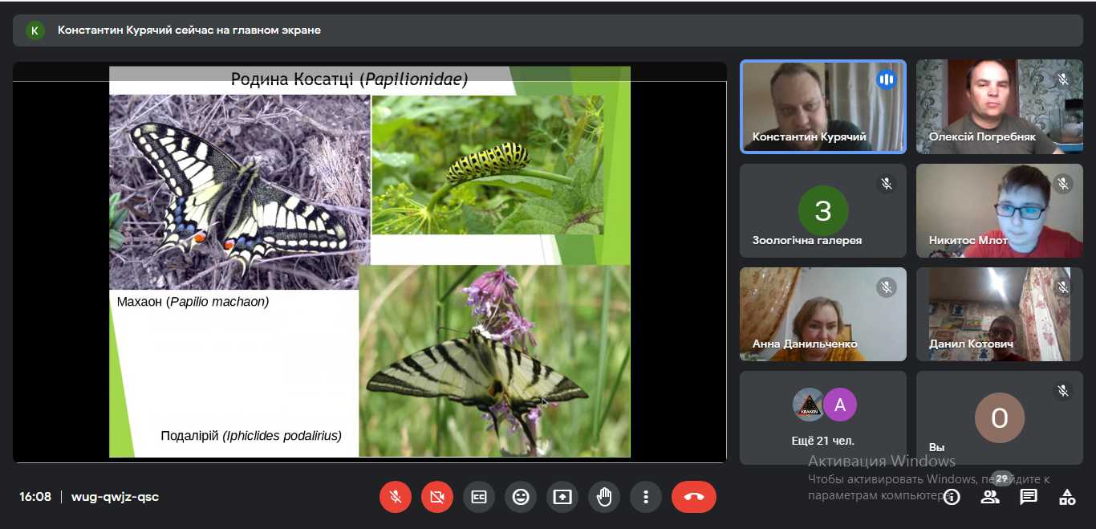Open the activities panel
The width and height of the screenshot is (1096, 529).
1067,497
